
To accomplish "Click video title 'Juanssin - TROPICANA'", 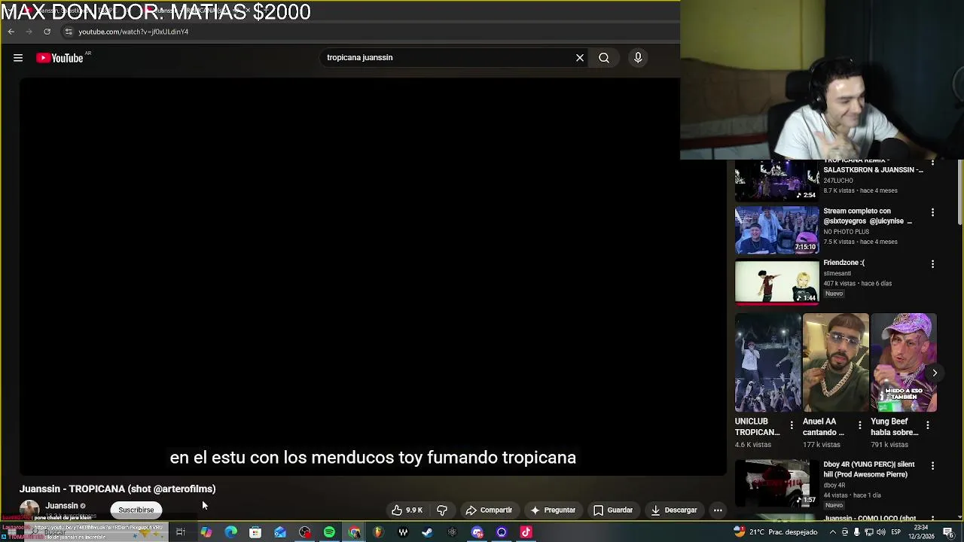I will pyautogui.click(x=117, y=489).
